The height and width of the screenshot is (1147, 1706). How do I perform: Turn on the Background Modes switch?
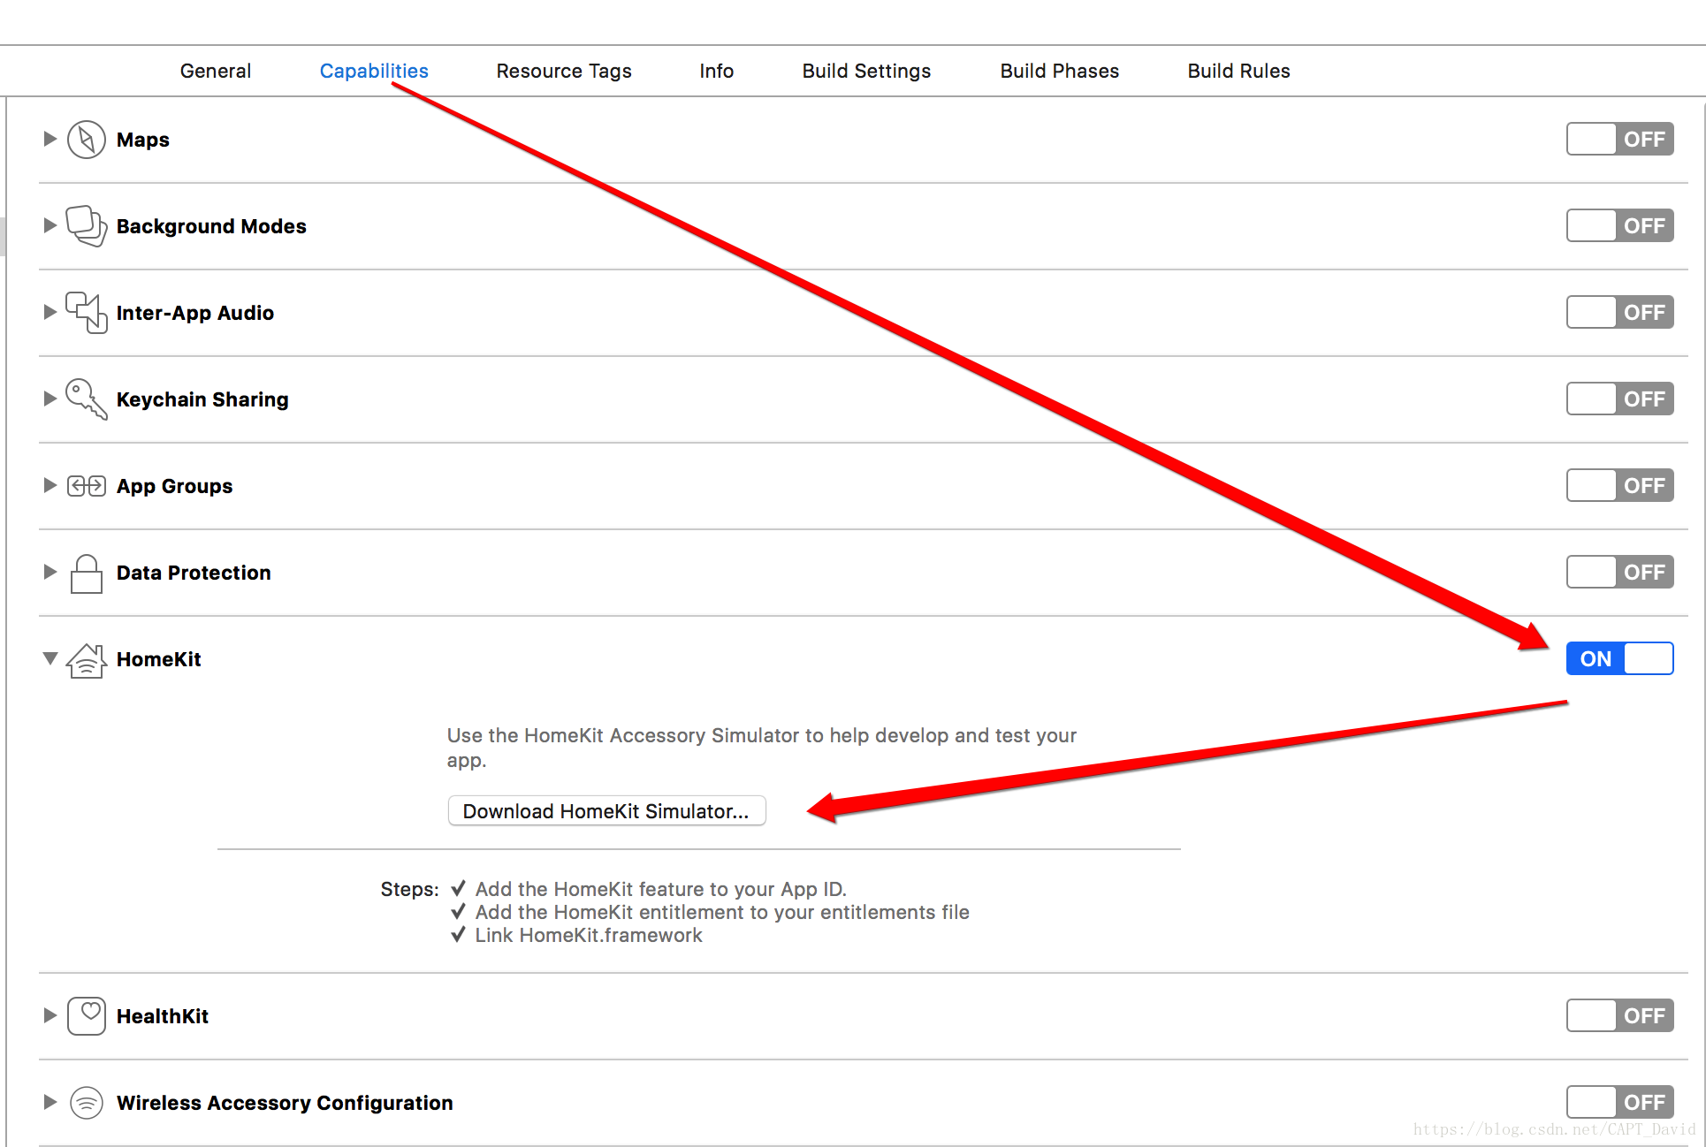(1619, 226)
